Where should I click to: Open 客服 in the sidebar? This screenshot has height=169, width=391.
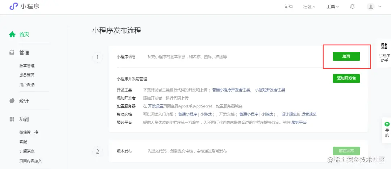(x=23, y=142)
